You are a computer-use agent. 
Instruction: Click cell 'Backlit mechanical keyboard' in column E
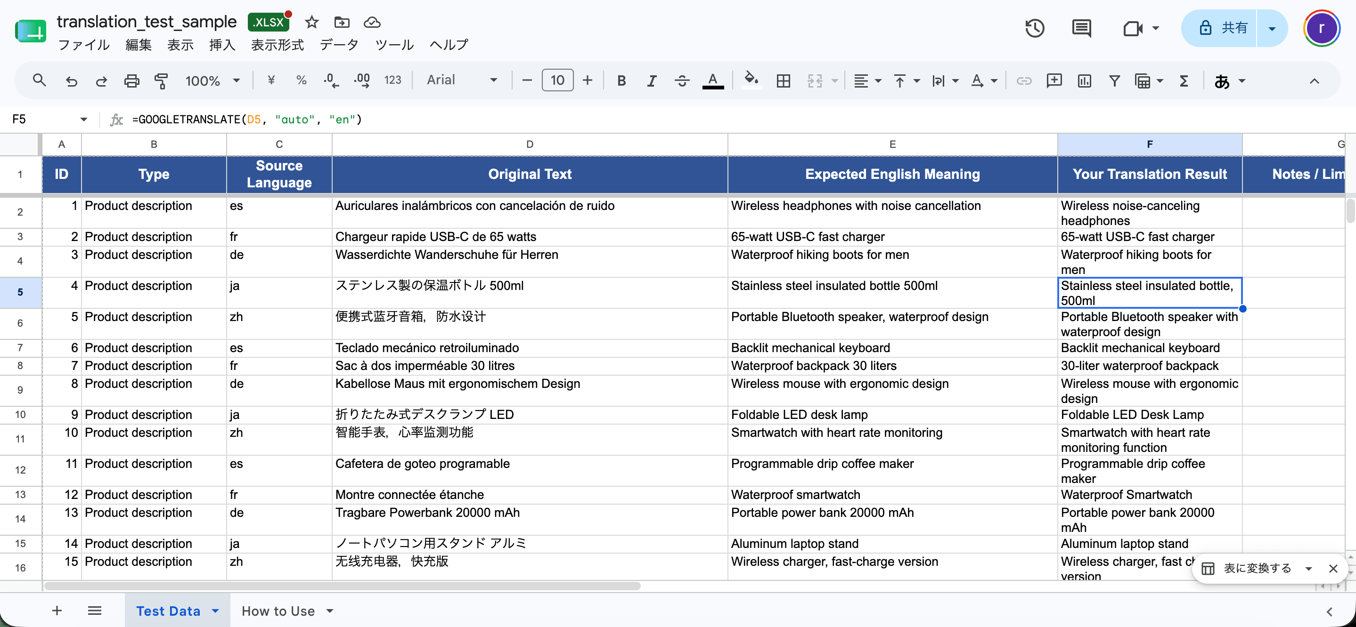892,348
